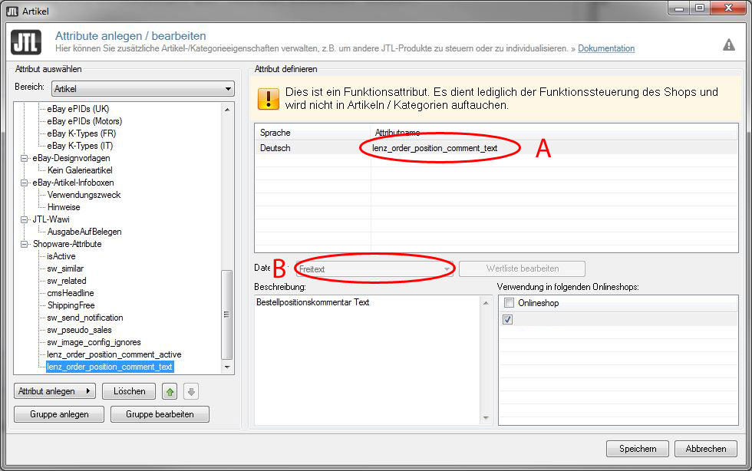Viewport: 752px width, 471px height.
Task: Click the warning triangle icon in header
Action: (x=728, y=44)
